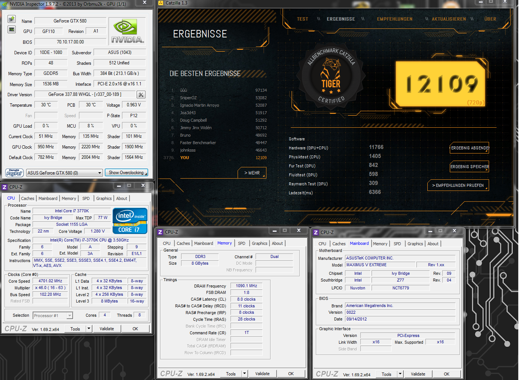
Task: Click OK in CPU-Z CPU window
Action: point(135,329)
